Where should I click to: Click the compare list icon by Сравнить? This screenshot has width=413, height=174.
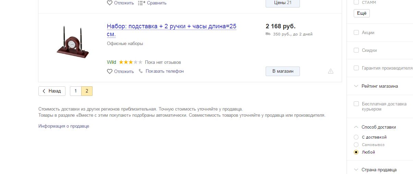tap(141, 3)
